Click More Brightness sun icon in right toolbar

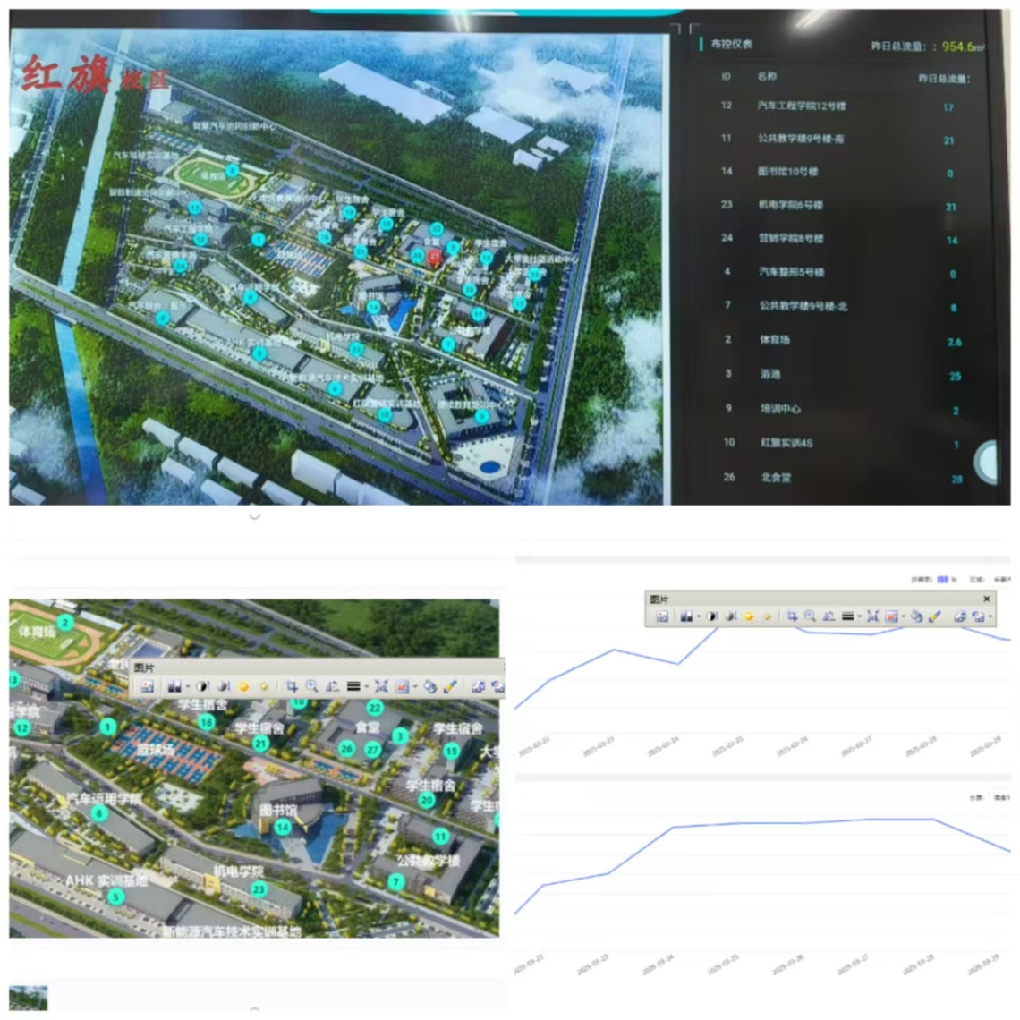click(750, 616)
